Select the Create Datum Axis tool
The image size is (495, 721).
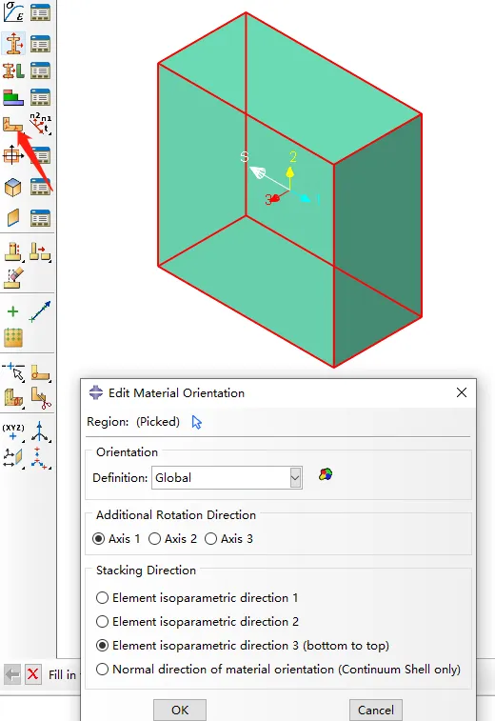coord(40,431)
